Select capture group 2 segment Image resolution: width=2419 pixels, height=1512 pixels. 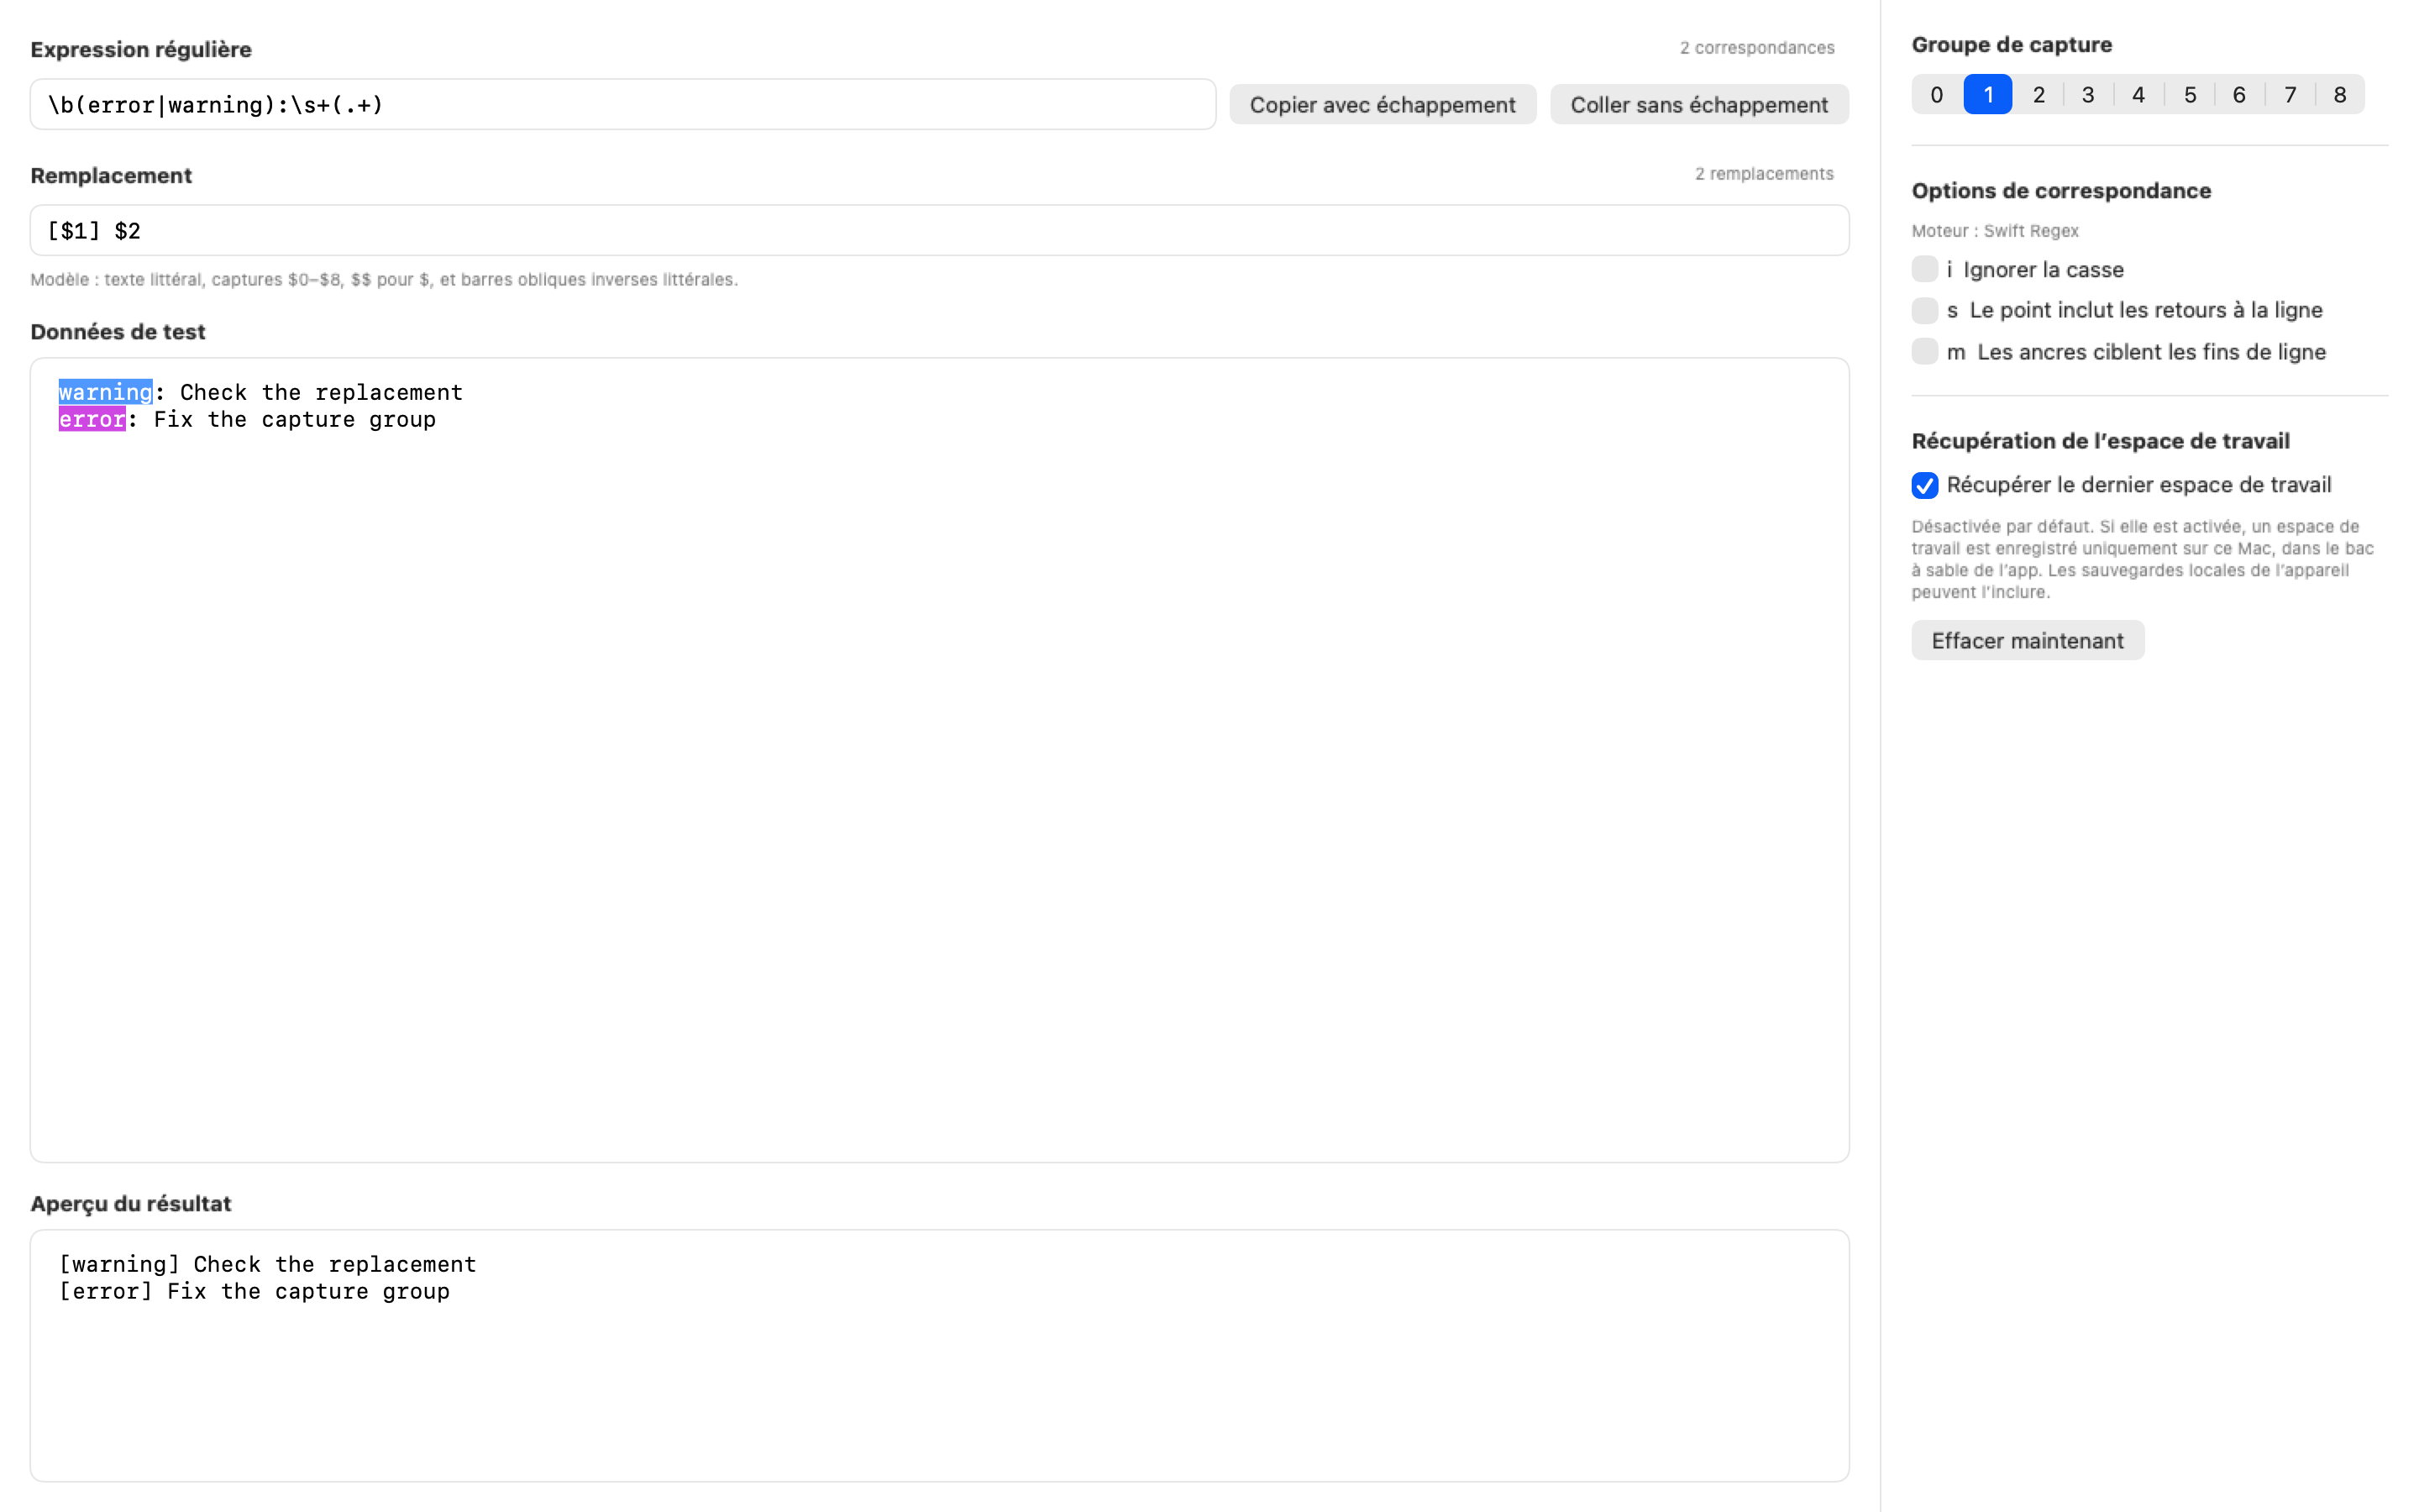(2039, 95)
